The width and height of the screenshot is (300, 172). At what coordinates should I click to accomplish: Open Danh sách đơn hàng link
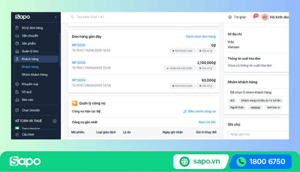pos(201,36)
